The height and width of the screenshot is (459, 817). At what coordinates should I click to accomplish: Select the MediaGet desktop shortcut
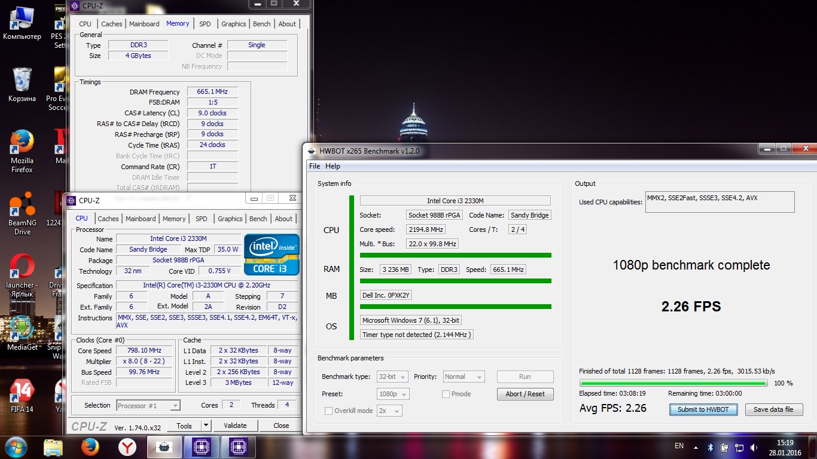coord(22,333)
